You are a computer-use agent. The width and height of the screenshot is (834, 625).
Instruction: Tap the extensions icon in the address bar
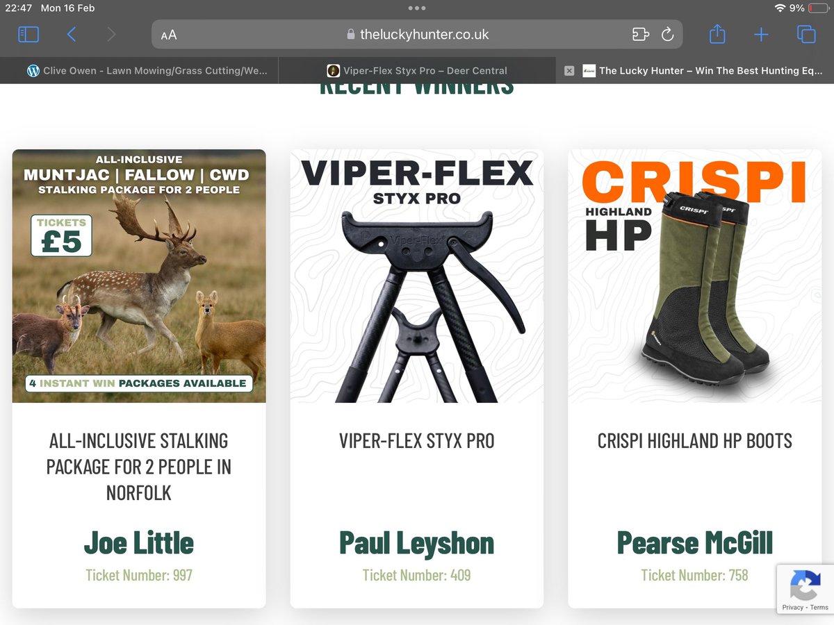pyautogui.click(x=640, y=35)
